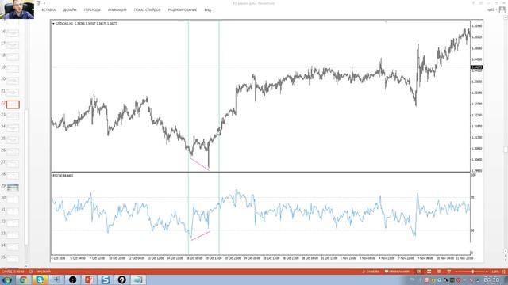Open PowerPoint taskbar icon
Viewport: 508px width, 285px height.
(89, 279)
